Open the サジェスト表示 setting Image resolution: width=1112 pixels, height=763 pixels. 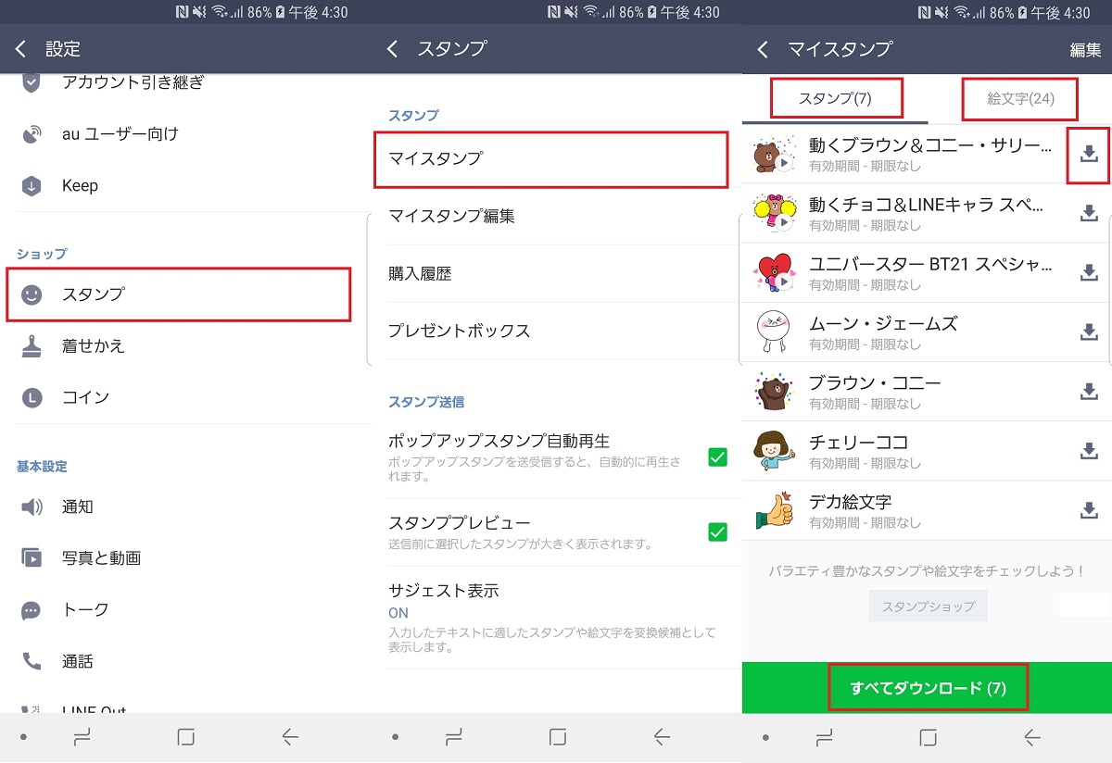pos(555,618)
